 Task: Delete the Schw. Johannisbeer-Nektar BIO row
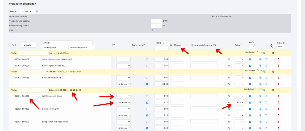[x=278, y=59]
